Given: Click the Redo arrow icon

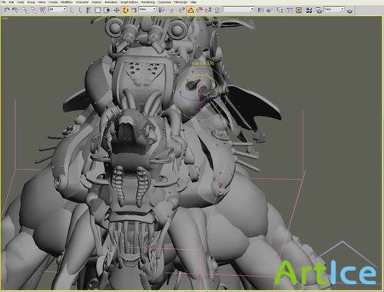Looking at the screenshot, I should coord(15,10).
